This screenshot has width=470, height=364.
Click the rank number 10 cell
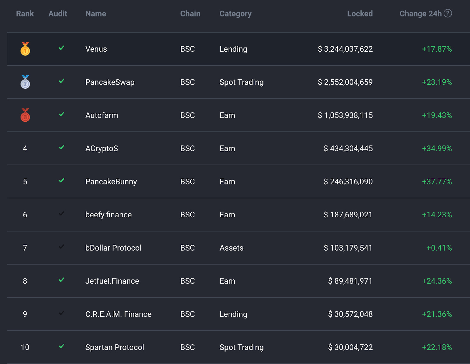(x=25, y=348)
